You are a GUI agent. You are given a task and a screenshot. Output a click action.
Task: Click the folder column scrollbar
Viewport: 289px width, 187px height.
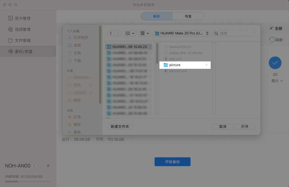157,53
